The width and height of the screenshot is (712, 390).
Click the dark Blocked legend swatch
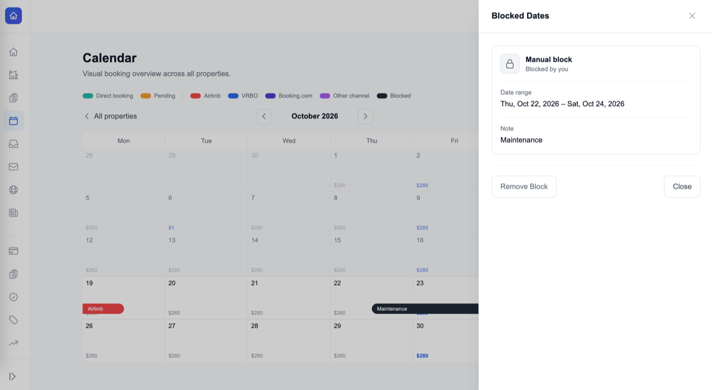(x=382, y=96)
